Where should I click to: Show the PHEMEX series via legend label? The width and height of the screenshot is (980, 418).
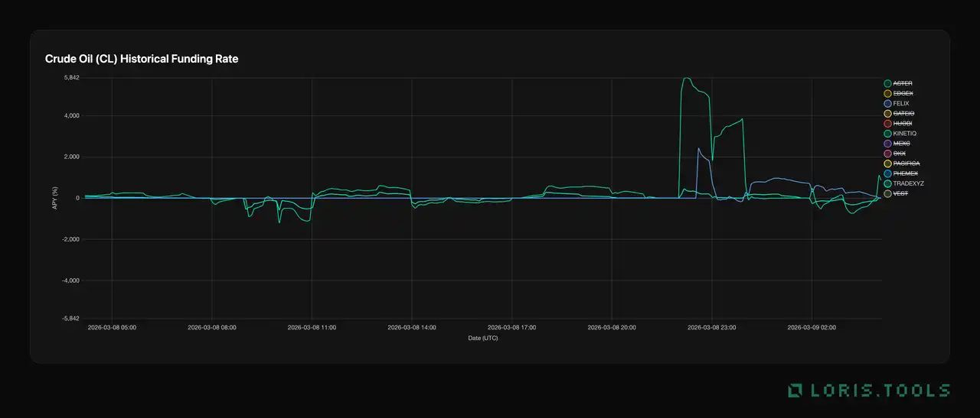pyautogui.click(x=905, y=173)
